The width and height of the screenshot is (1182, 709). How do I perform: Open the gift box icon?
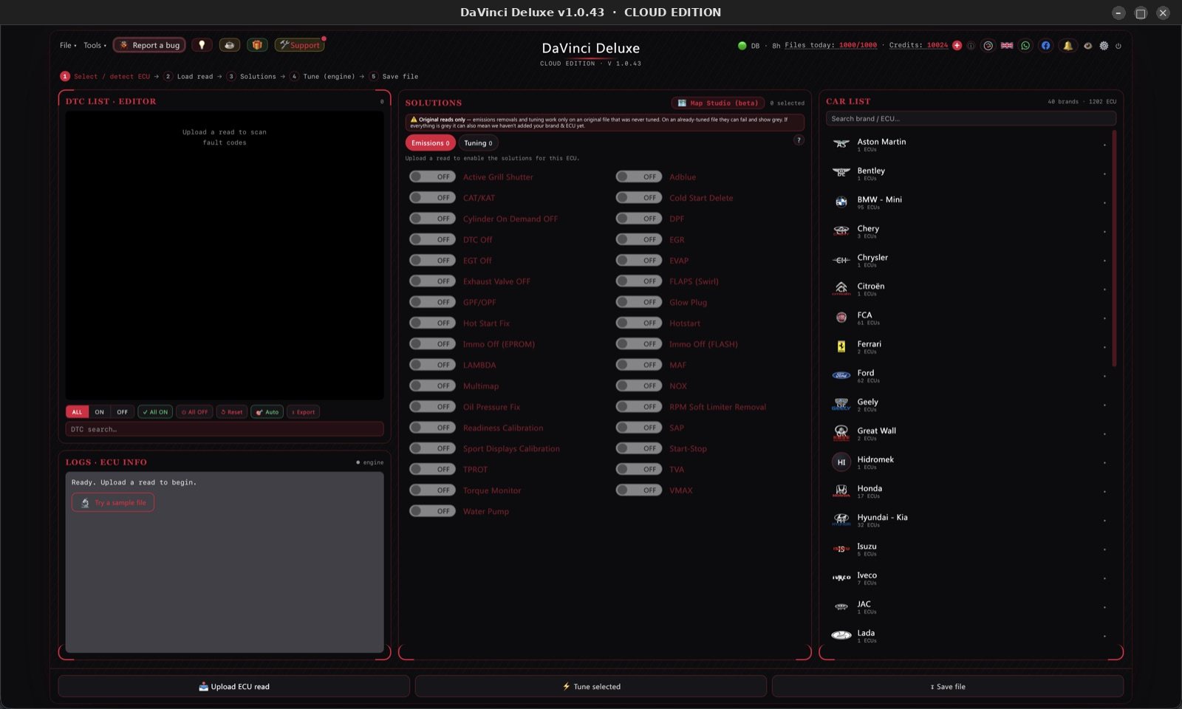(x=257, y=45)
